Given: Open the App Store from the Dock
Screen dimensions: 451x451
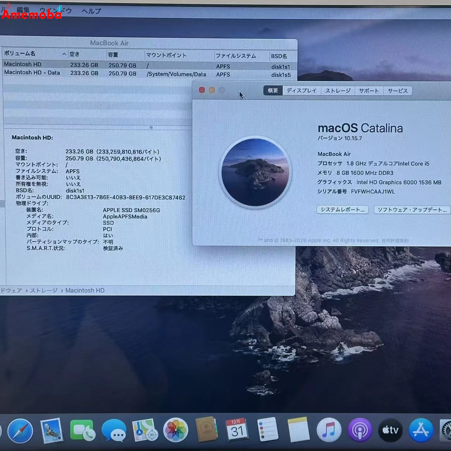Looking at the screenshot, I should pos(421,430).
